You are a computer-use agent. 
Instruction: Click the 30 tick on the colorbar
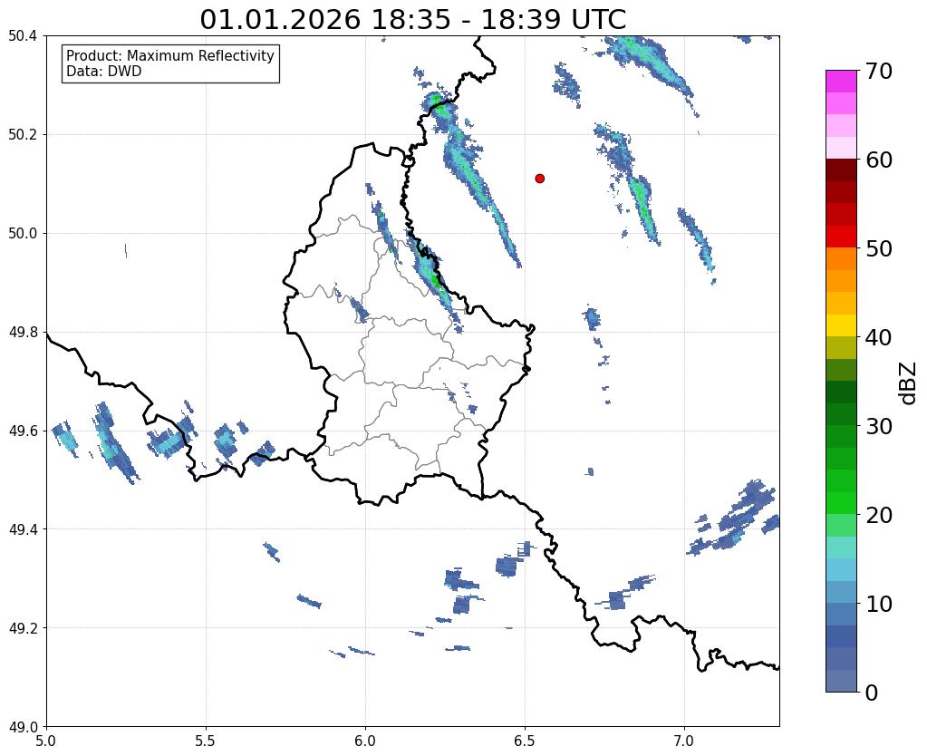(879, 426)
